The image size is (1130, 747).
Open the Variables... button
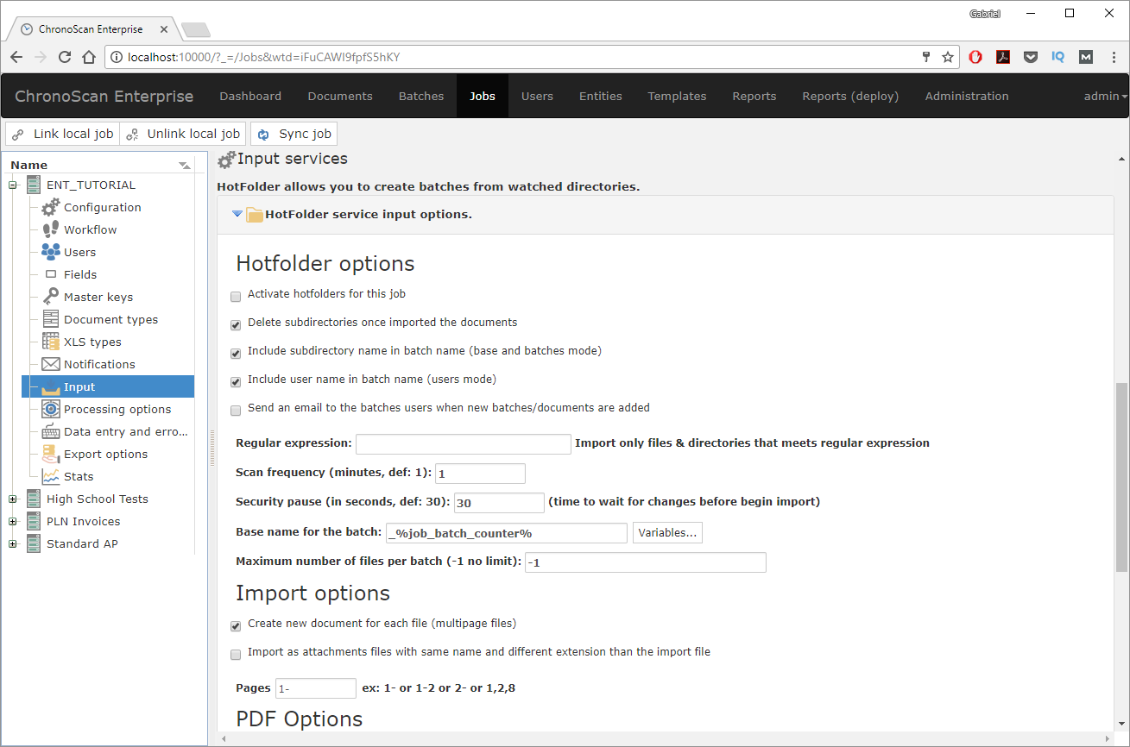tap(667, 533)
